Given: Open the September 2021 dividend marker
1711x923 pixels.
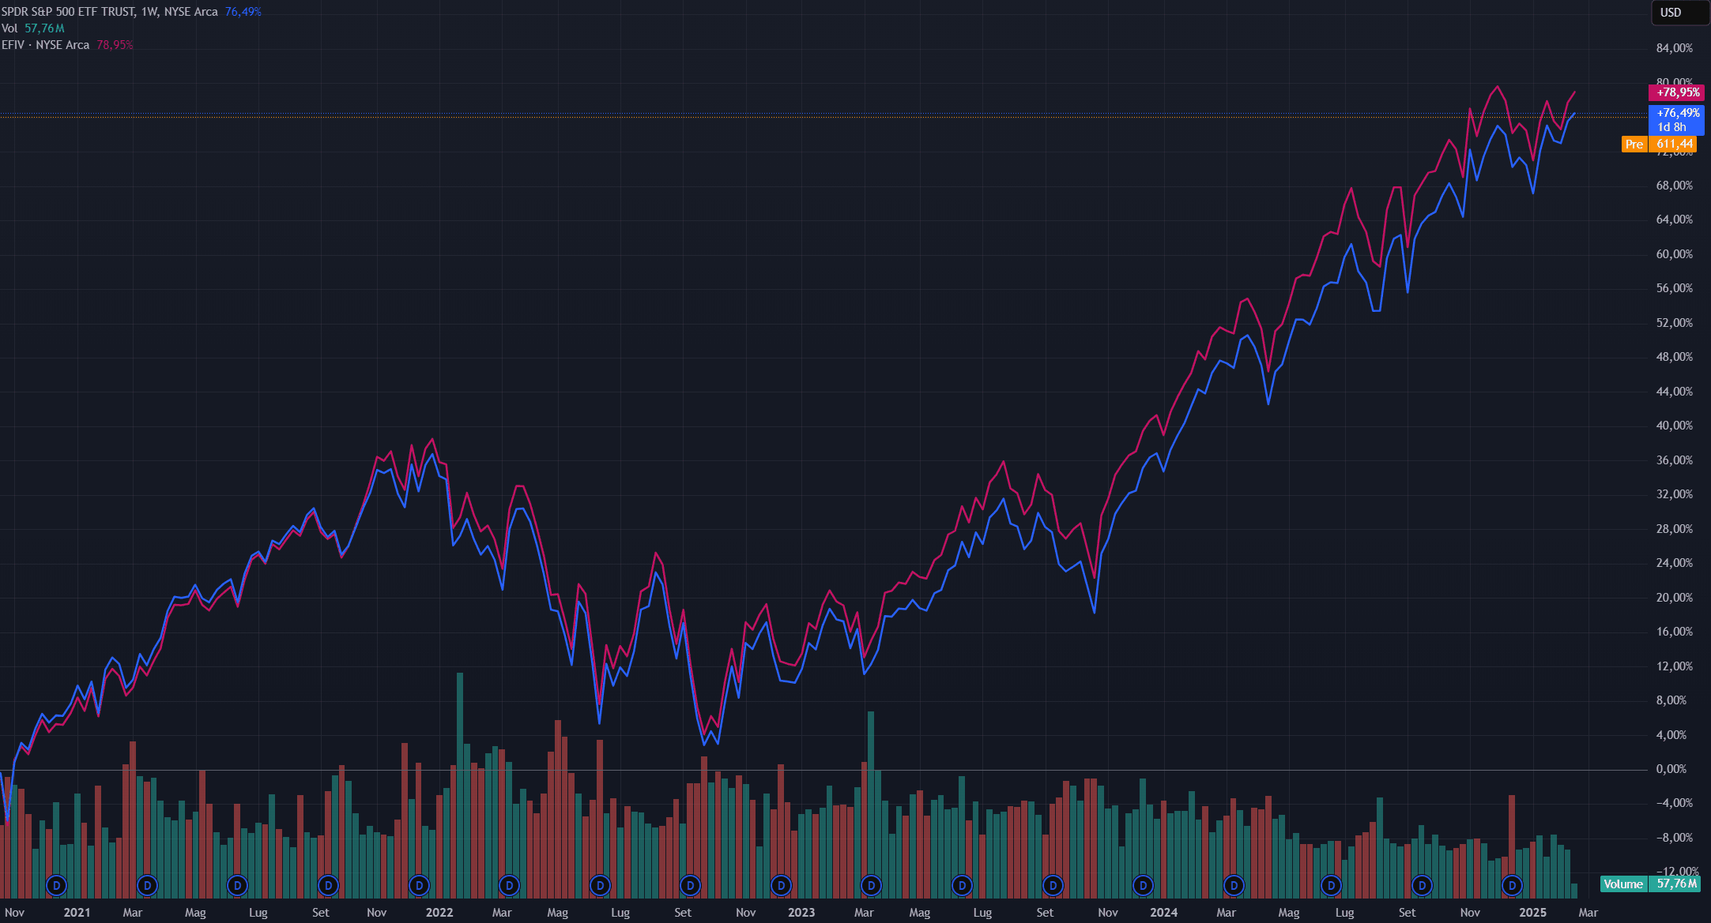Looking at the screenshot, I should click(328, 886).
